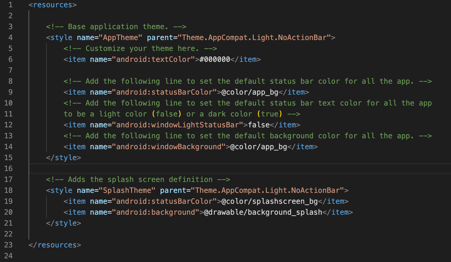The image size is (451, 262).
Task: Click the word (false) in the line 11 comment
Action: (x=167, y=114)
